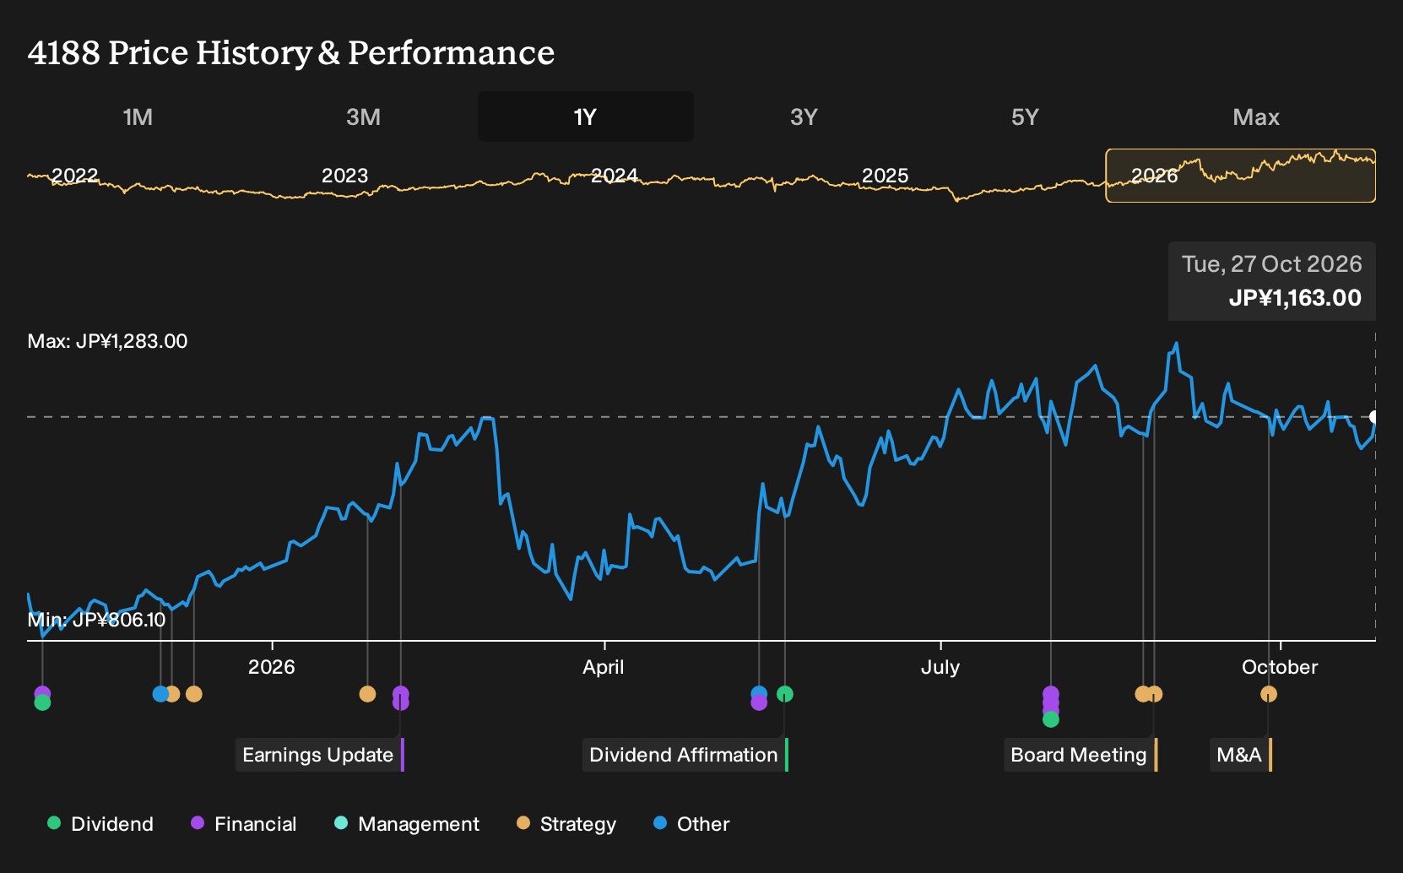Choose the 1Y time range
The height and width of the screenshot is (873, 1403).
click(586, 117)
